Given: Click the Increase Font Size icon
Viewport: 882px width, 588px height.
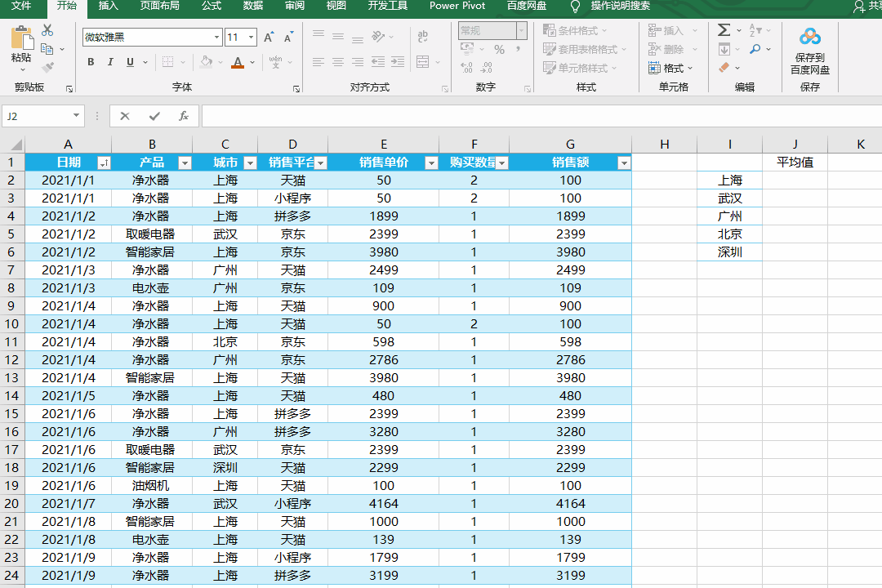Looking at the screenshot, I should pos(270,38).
